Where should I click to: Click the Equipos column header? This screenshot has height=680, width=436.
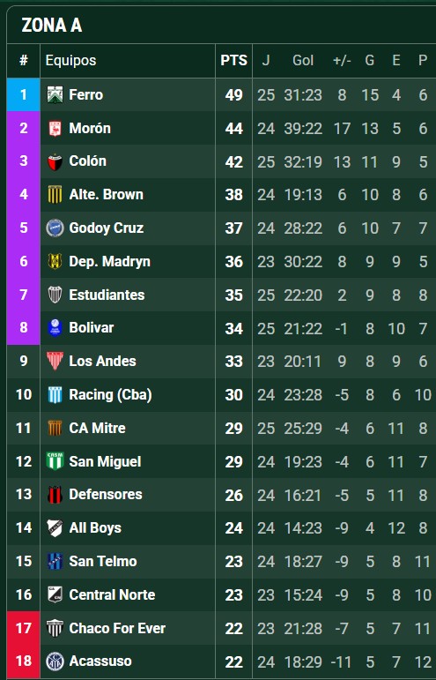click(x=70, y=60)
